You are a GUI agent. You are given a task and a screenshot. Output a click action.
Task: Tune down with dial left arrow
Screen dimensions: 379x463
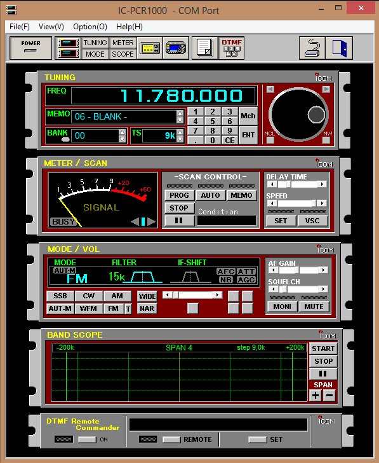click(270, 89)
